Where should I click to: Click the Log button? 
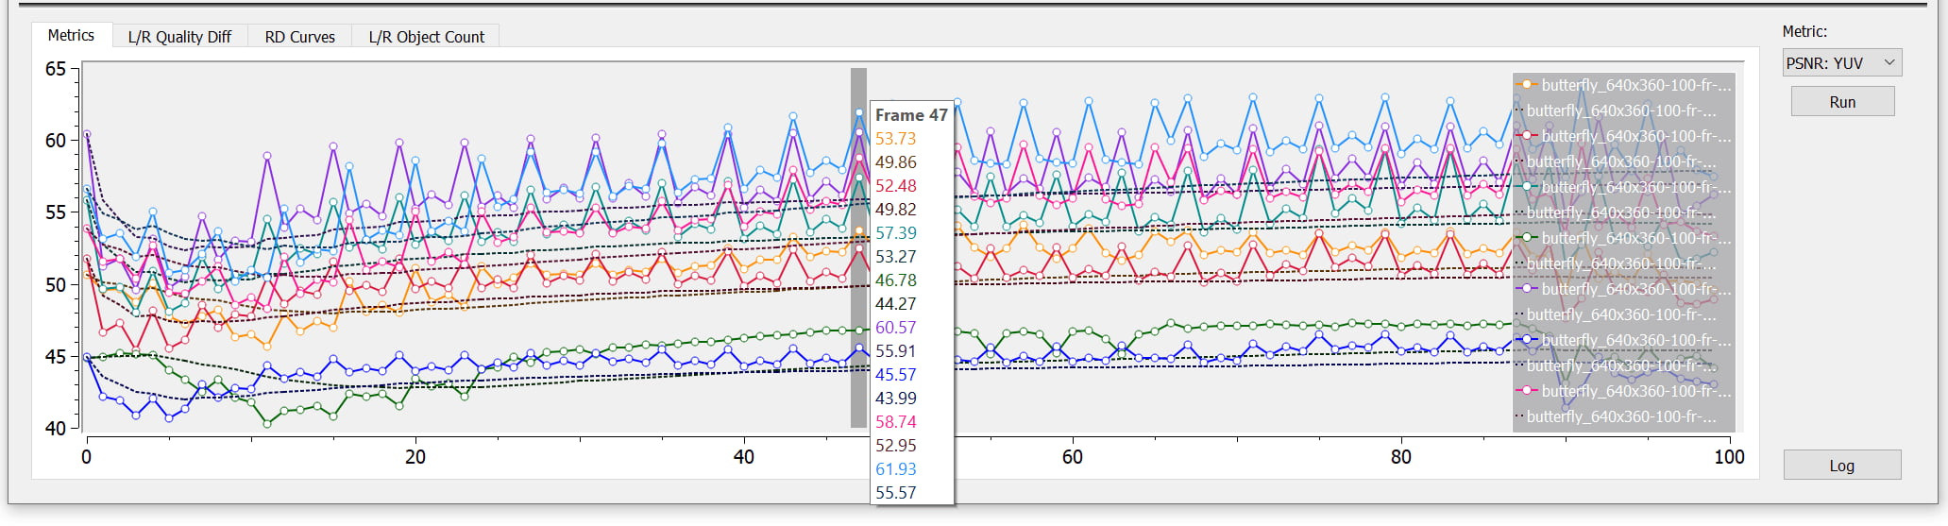1841,466
